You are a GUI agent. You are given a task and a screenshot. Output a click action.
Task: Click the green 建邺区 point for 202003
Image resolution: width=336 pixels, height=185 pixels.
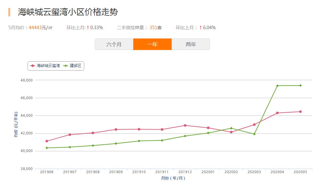[254, 134]
